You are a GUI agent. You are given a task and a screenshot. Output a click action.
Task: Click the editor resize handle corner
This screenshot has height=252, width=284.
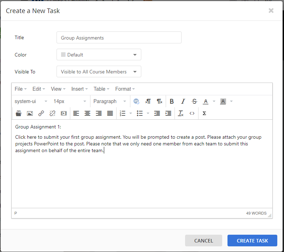pyautogui.click(x=270, y=215)
